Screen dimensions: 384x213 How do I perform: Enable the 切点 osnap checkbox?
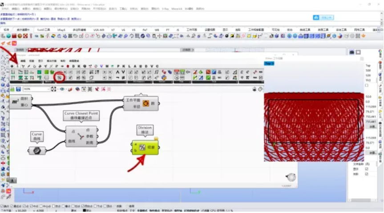click(73, 206)
